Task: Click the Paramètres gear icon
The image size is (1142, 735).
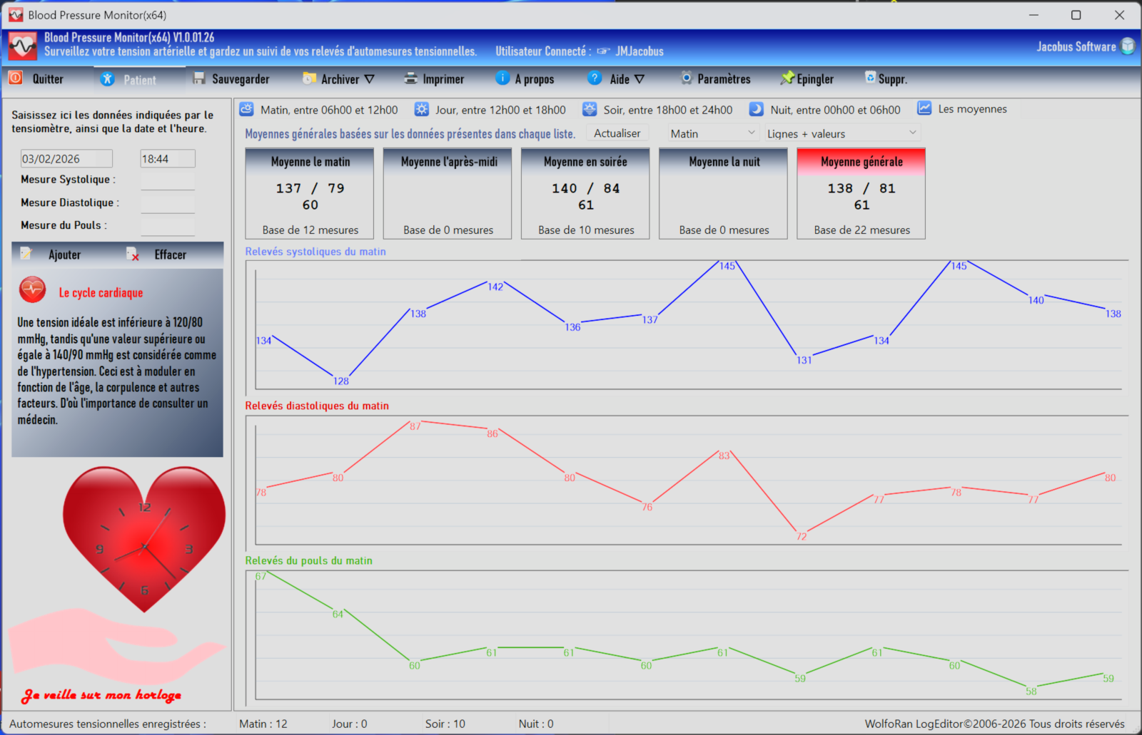Action: click(686, 78)
